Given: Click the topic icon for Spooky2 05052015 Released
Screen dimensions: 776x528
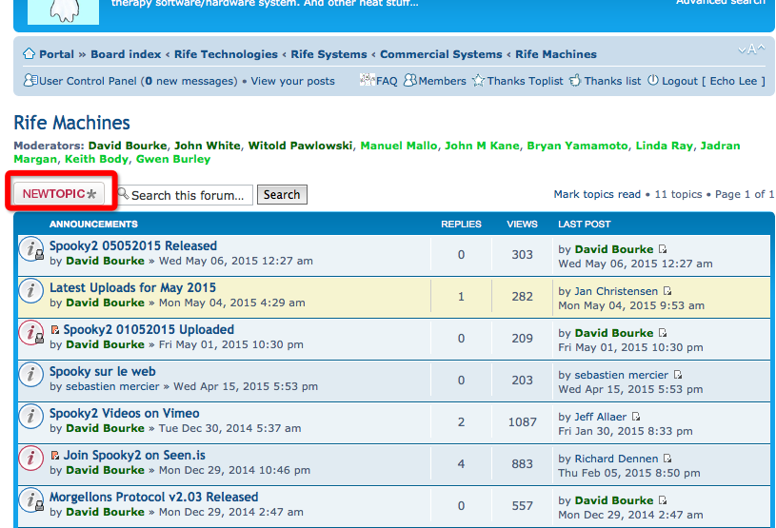Looking at the screenshot, I should 30,249.
